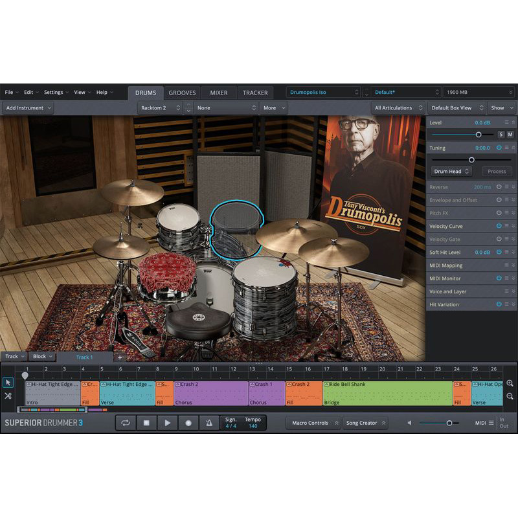Toggle Tuning power button
Screen dimensions: 518x518
[x=499, y=148]
